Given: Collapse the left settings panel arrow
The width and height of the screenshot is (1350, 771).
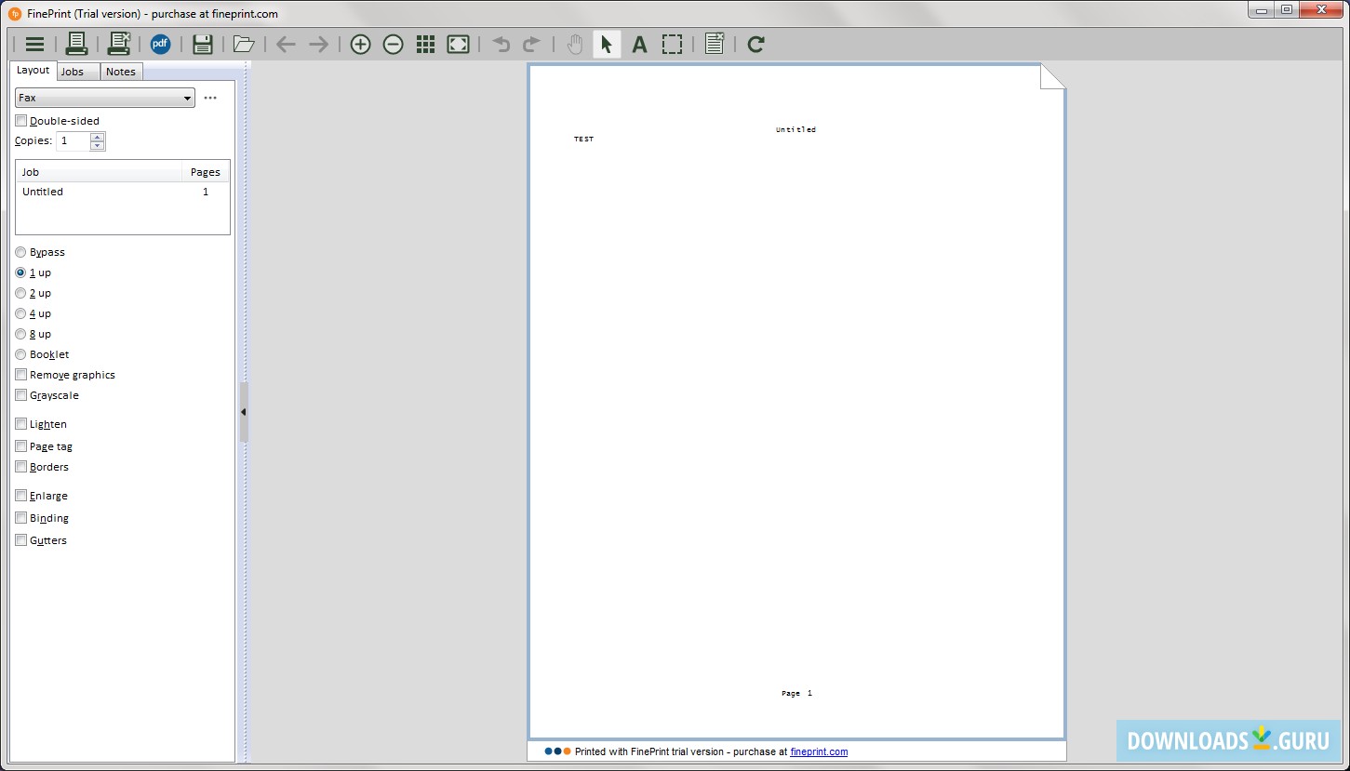Looking at the screenshot, I should pyautogui.click(x=244, y=412).
